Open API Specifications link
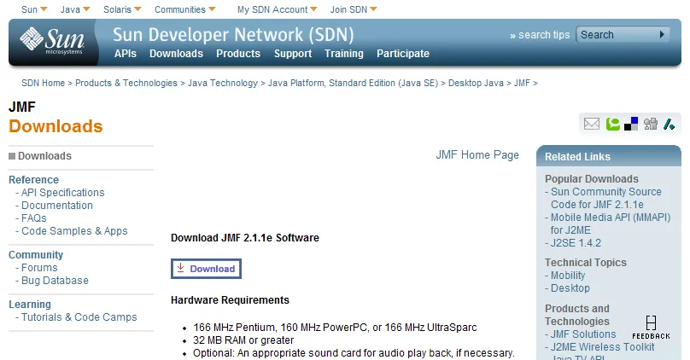Viewport: 690px width, 360px height. (63, 193)
